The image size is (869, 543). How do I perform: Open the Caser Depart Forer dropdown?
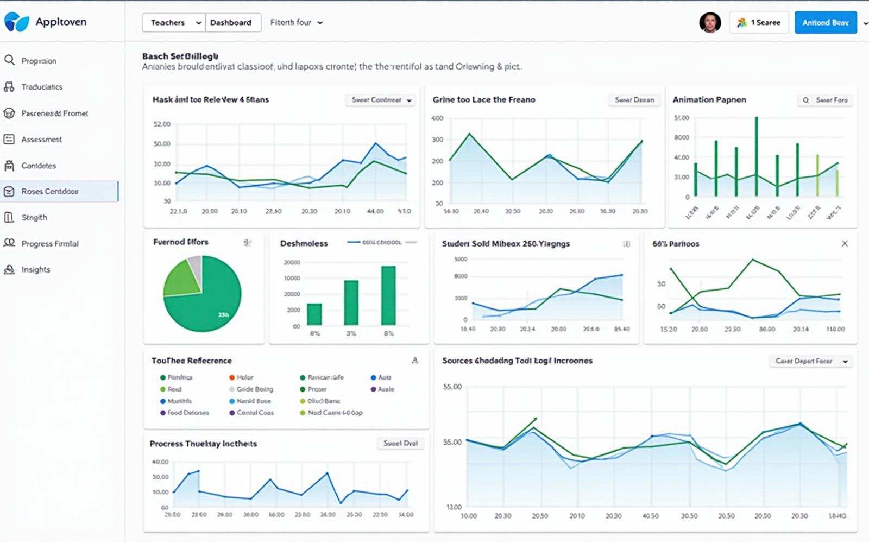(x=810, y=361)
